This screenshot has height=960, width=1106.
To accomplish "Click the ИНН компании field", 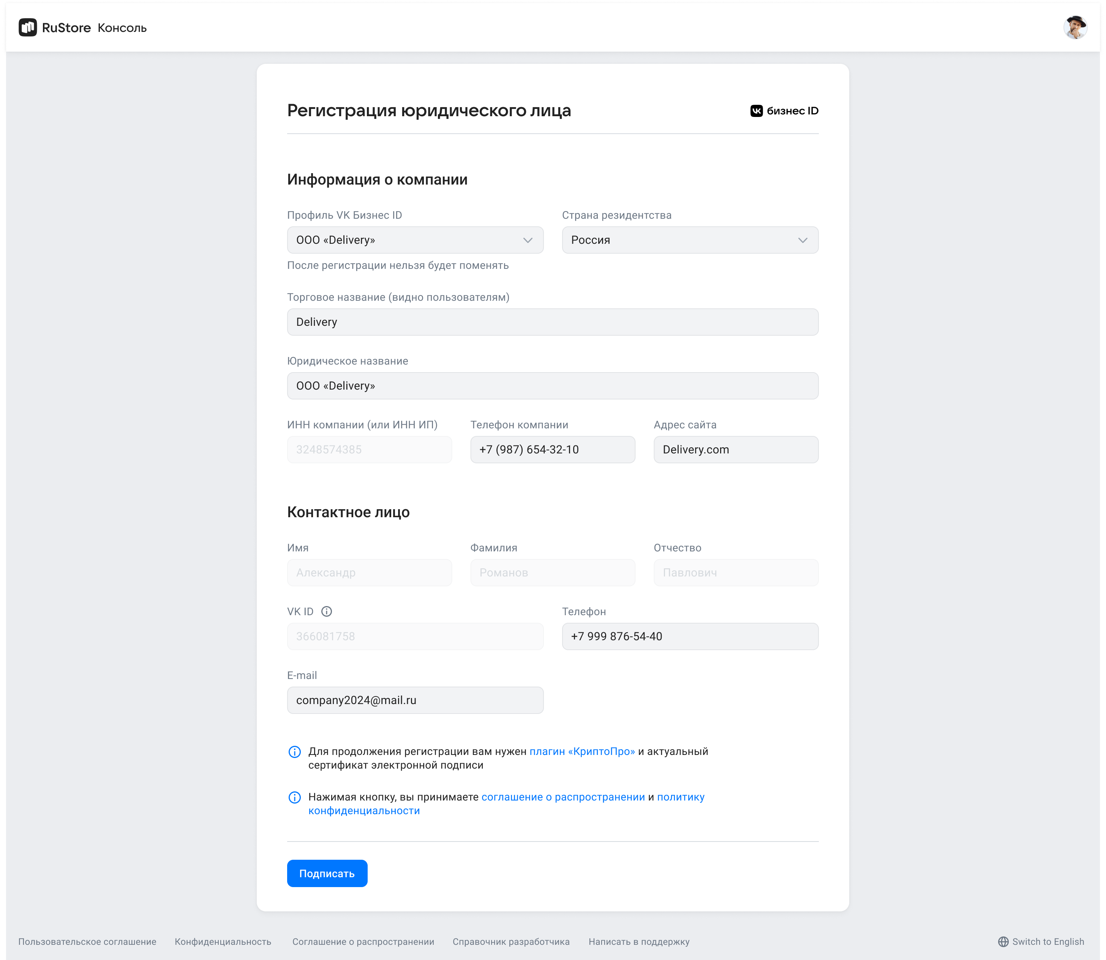I will [x=370, y=450].
